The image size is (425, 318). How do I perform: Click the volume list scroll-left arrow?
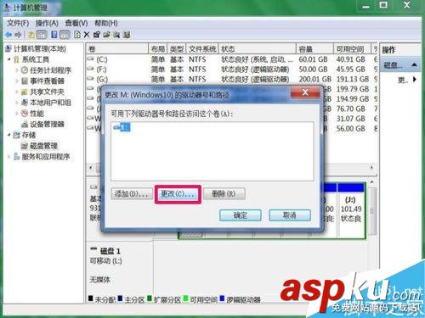click(x=91, y=168)
